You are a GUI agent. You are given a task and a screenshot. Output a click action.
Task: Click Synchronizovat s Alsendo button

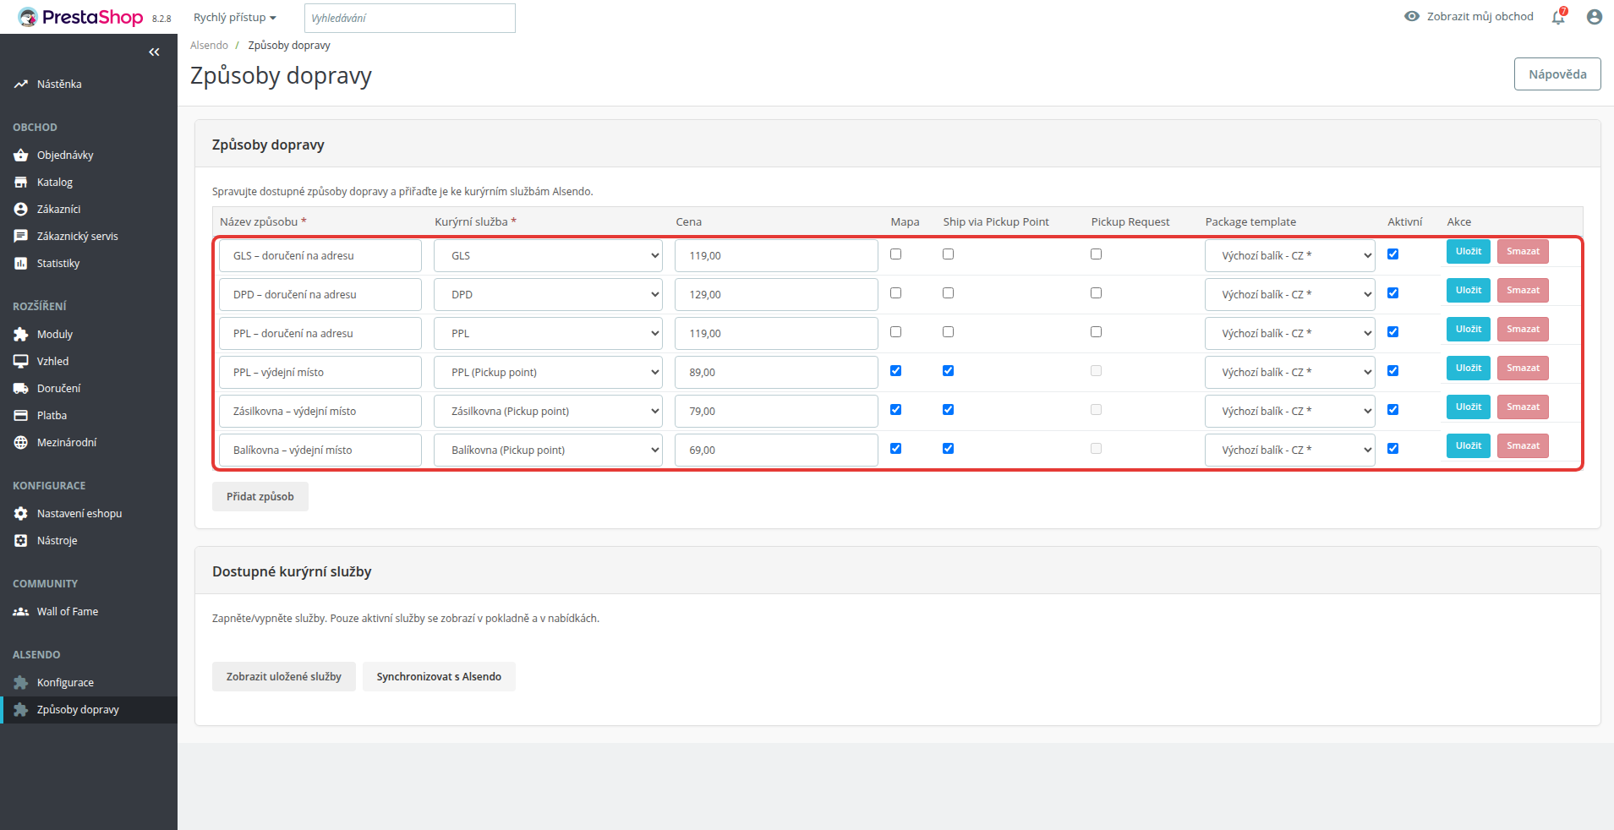coord(439,677)
